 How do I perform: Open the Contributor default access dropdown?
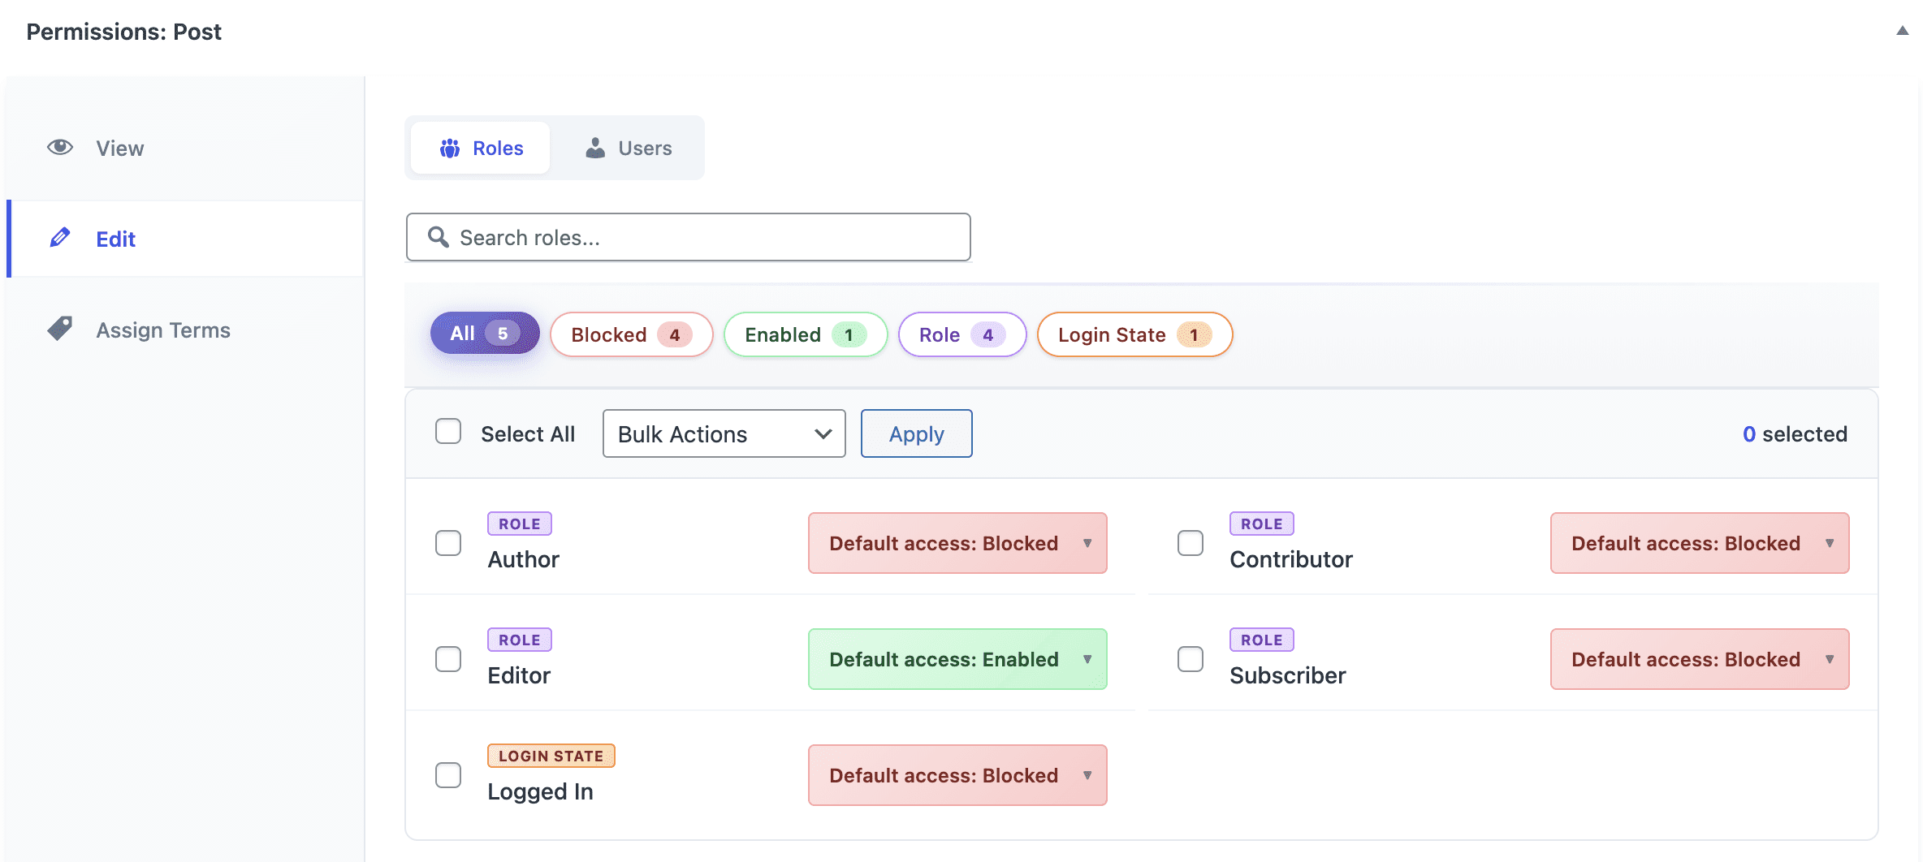click(x=1699, y=543)
